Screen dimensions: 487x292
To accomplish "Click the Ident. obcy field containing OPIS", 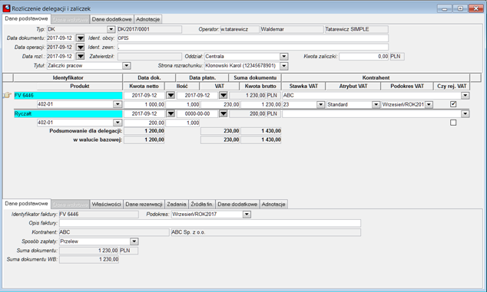I will pyautogui.click(x=253, y=38).
